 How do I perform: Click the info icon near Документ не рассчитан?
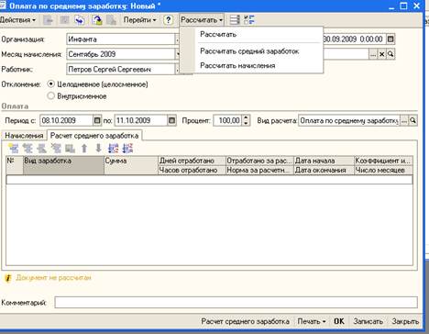8,278
